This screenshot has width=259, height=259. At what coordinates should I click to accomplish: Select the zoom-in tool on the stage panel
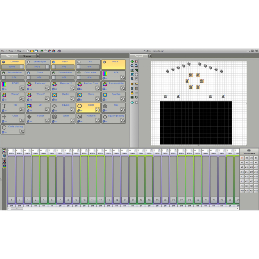132,65
